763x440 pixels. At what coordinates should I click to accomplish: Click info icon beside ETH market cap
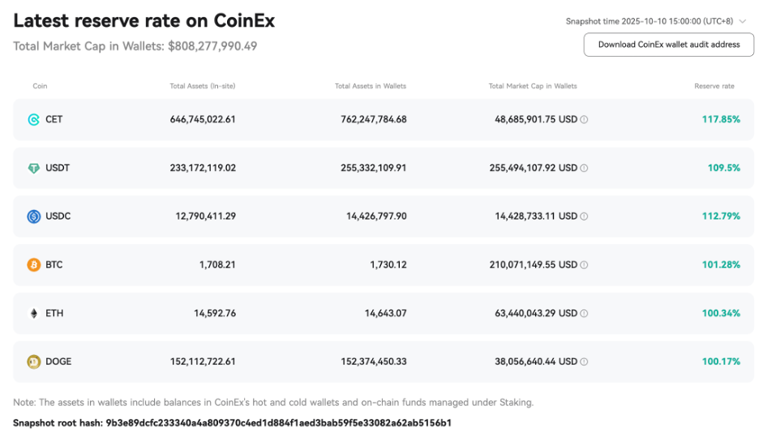(584, 314)
